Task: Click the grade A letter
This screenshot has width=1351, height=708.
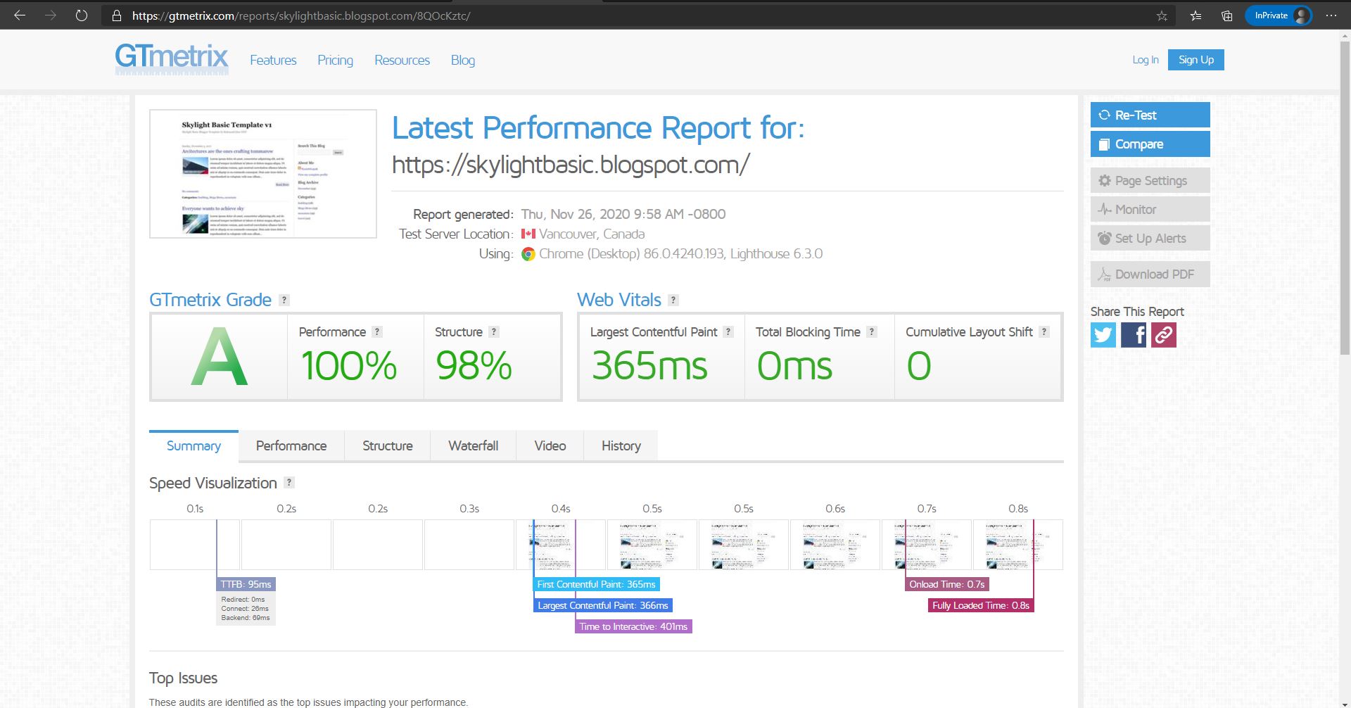Action: (x=220, y=357)
